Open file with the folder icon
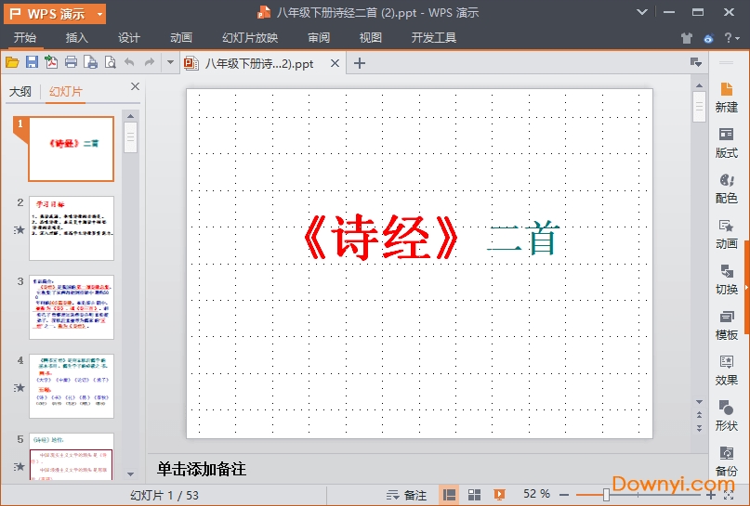The width and height of the screenshot is (750, 506). click(x=12, y=62)
